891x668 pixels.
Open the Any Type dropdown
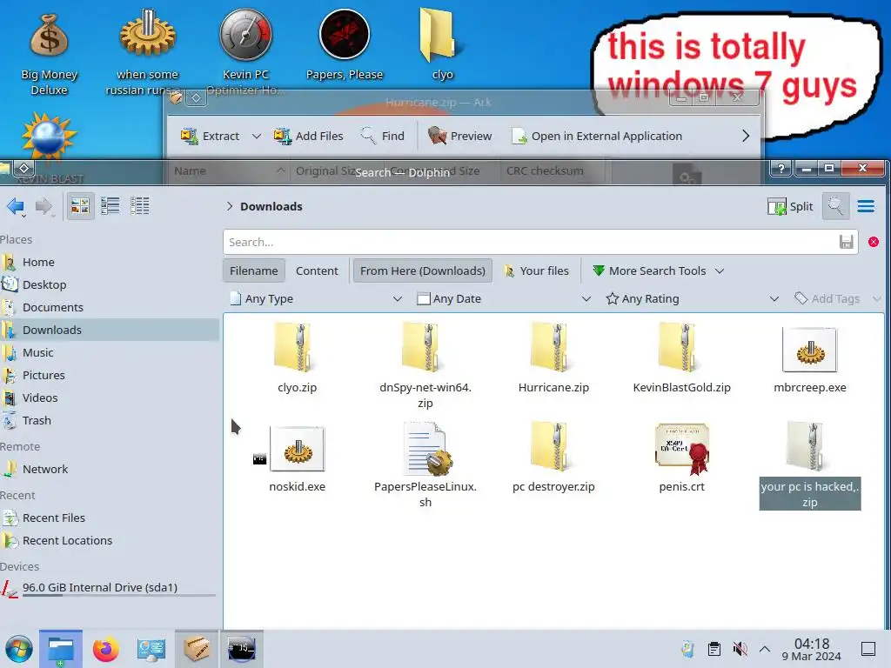pos(316,299)
